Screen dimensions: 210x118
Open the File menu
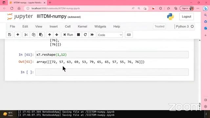pyautogui.click(x=12, y=27)
